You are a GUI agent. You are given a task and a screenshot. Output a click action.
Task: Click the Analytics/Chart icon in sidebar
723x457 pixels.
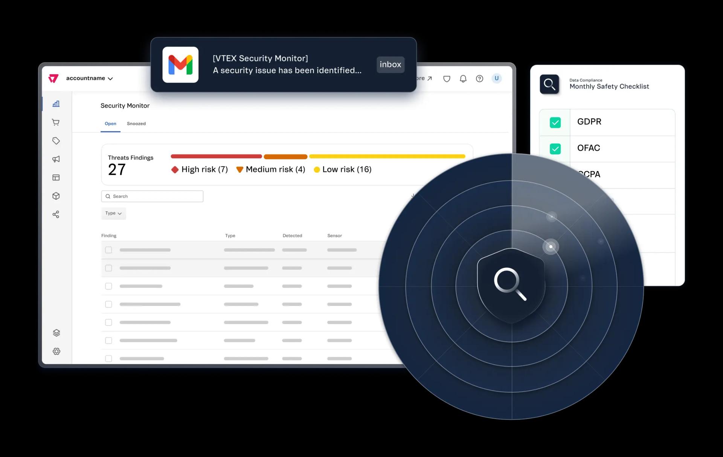56,104
